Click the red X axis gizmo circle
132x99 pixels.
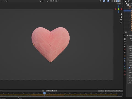122,9
